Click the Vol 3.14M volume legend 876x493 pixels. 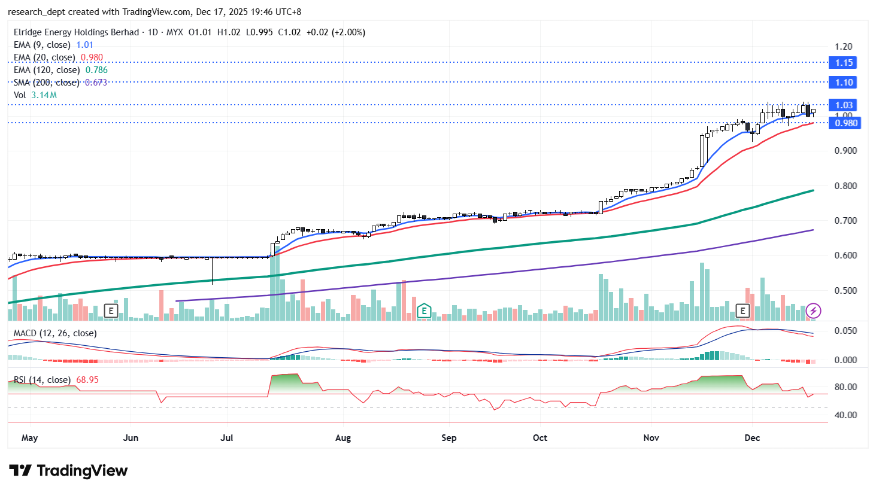35,95
